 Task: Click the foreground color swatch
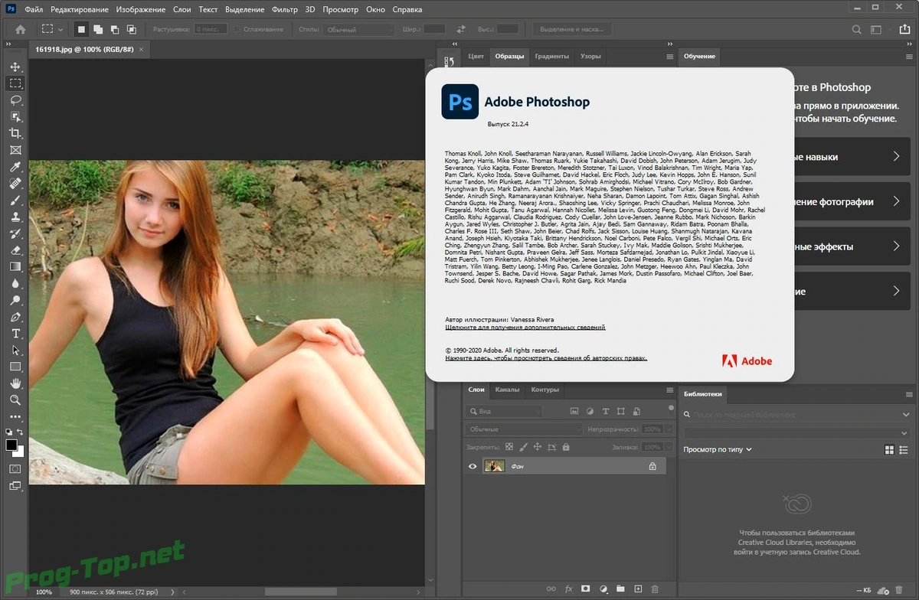pyautogui.click(x=11, y=445)
